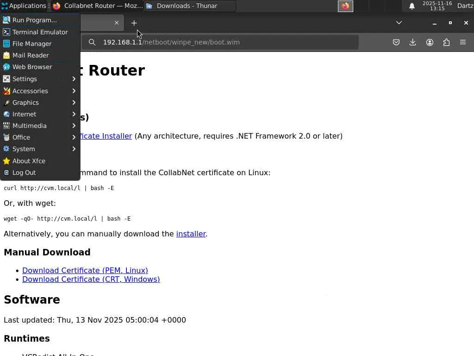
Task: Click the Applications panel button
Action: click(x=24, y=6)
